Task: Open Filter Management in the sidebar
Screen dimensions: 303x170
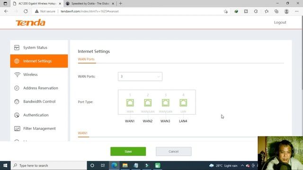Action: click(x=39, y=128)
